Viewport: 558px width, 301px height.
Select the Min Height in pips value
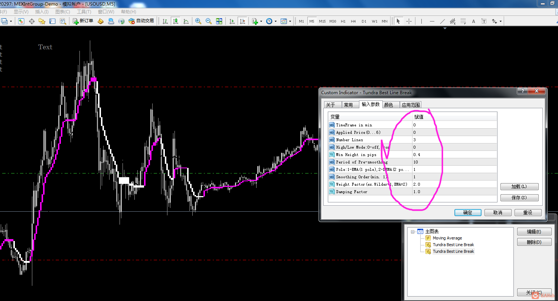[x=454, y=155]
